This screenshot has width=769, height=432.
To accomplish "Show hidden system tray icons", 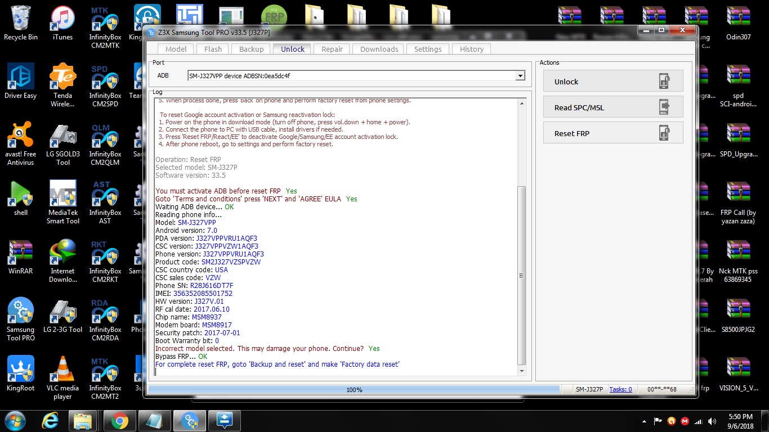I will click(644, 421).
